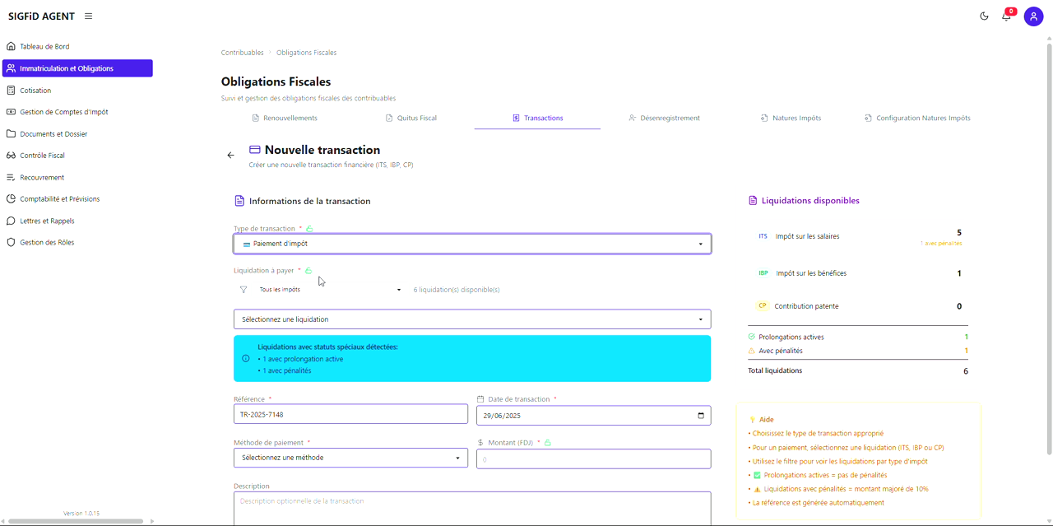Expand the Tous les impôts filter dropdown
1053x526 pixels.
[x=321, y=289]
